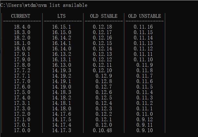Click LTS version 14.17.6
Image resolution: width=198 pixels, height=137 pixels.
tap(62, 114)
